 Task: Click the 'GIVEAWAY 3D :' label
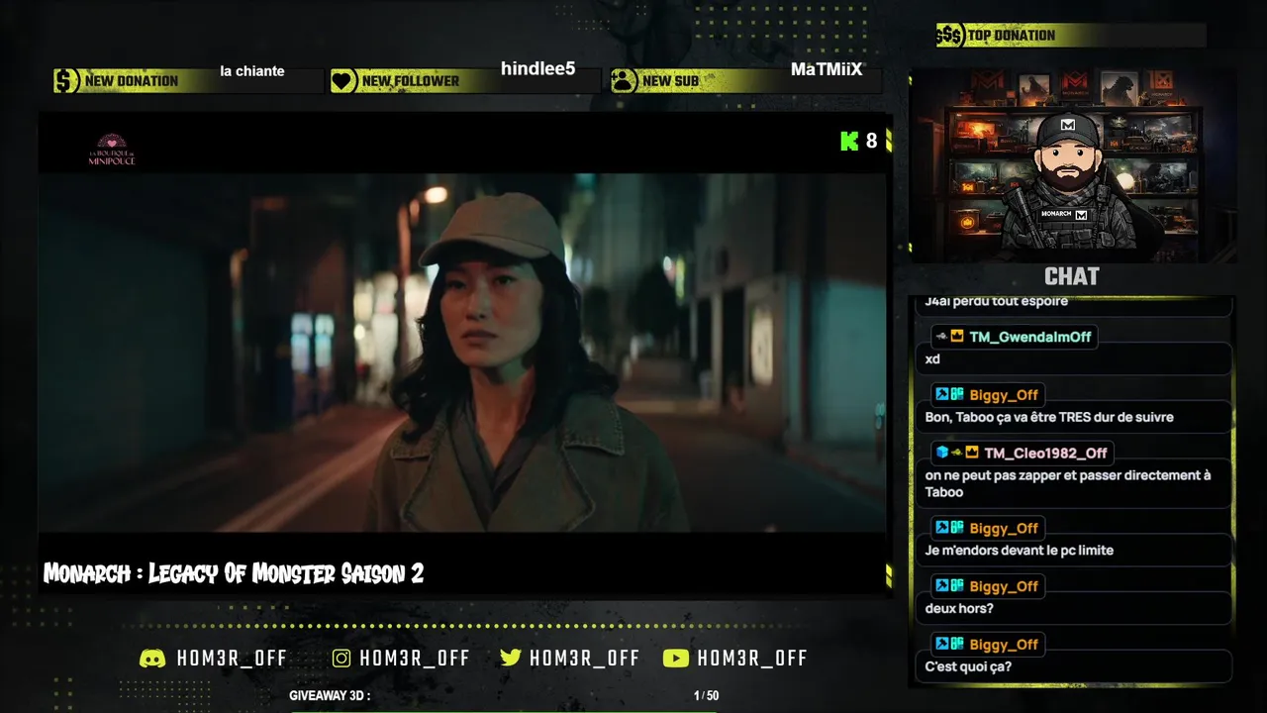pyautogui.click(x=330, y=696)
